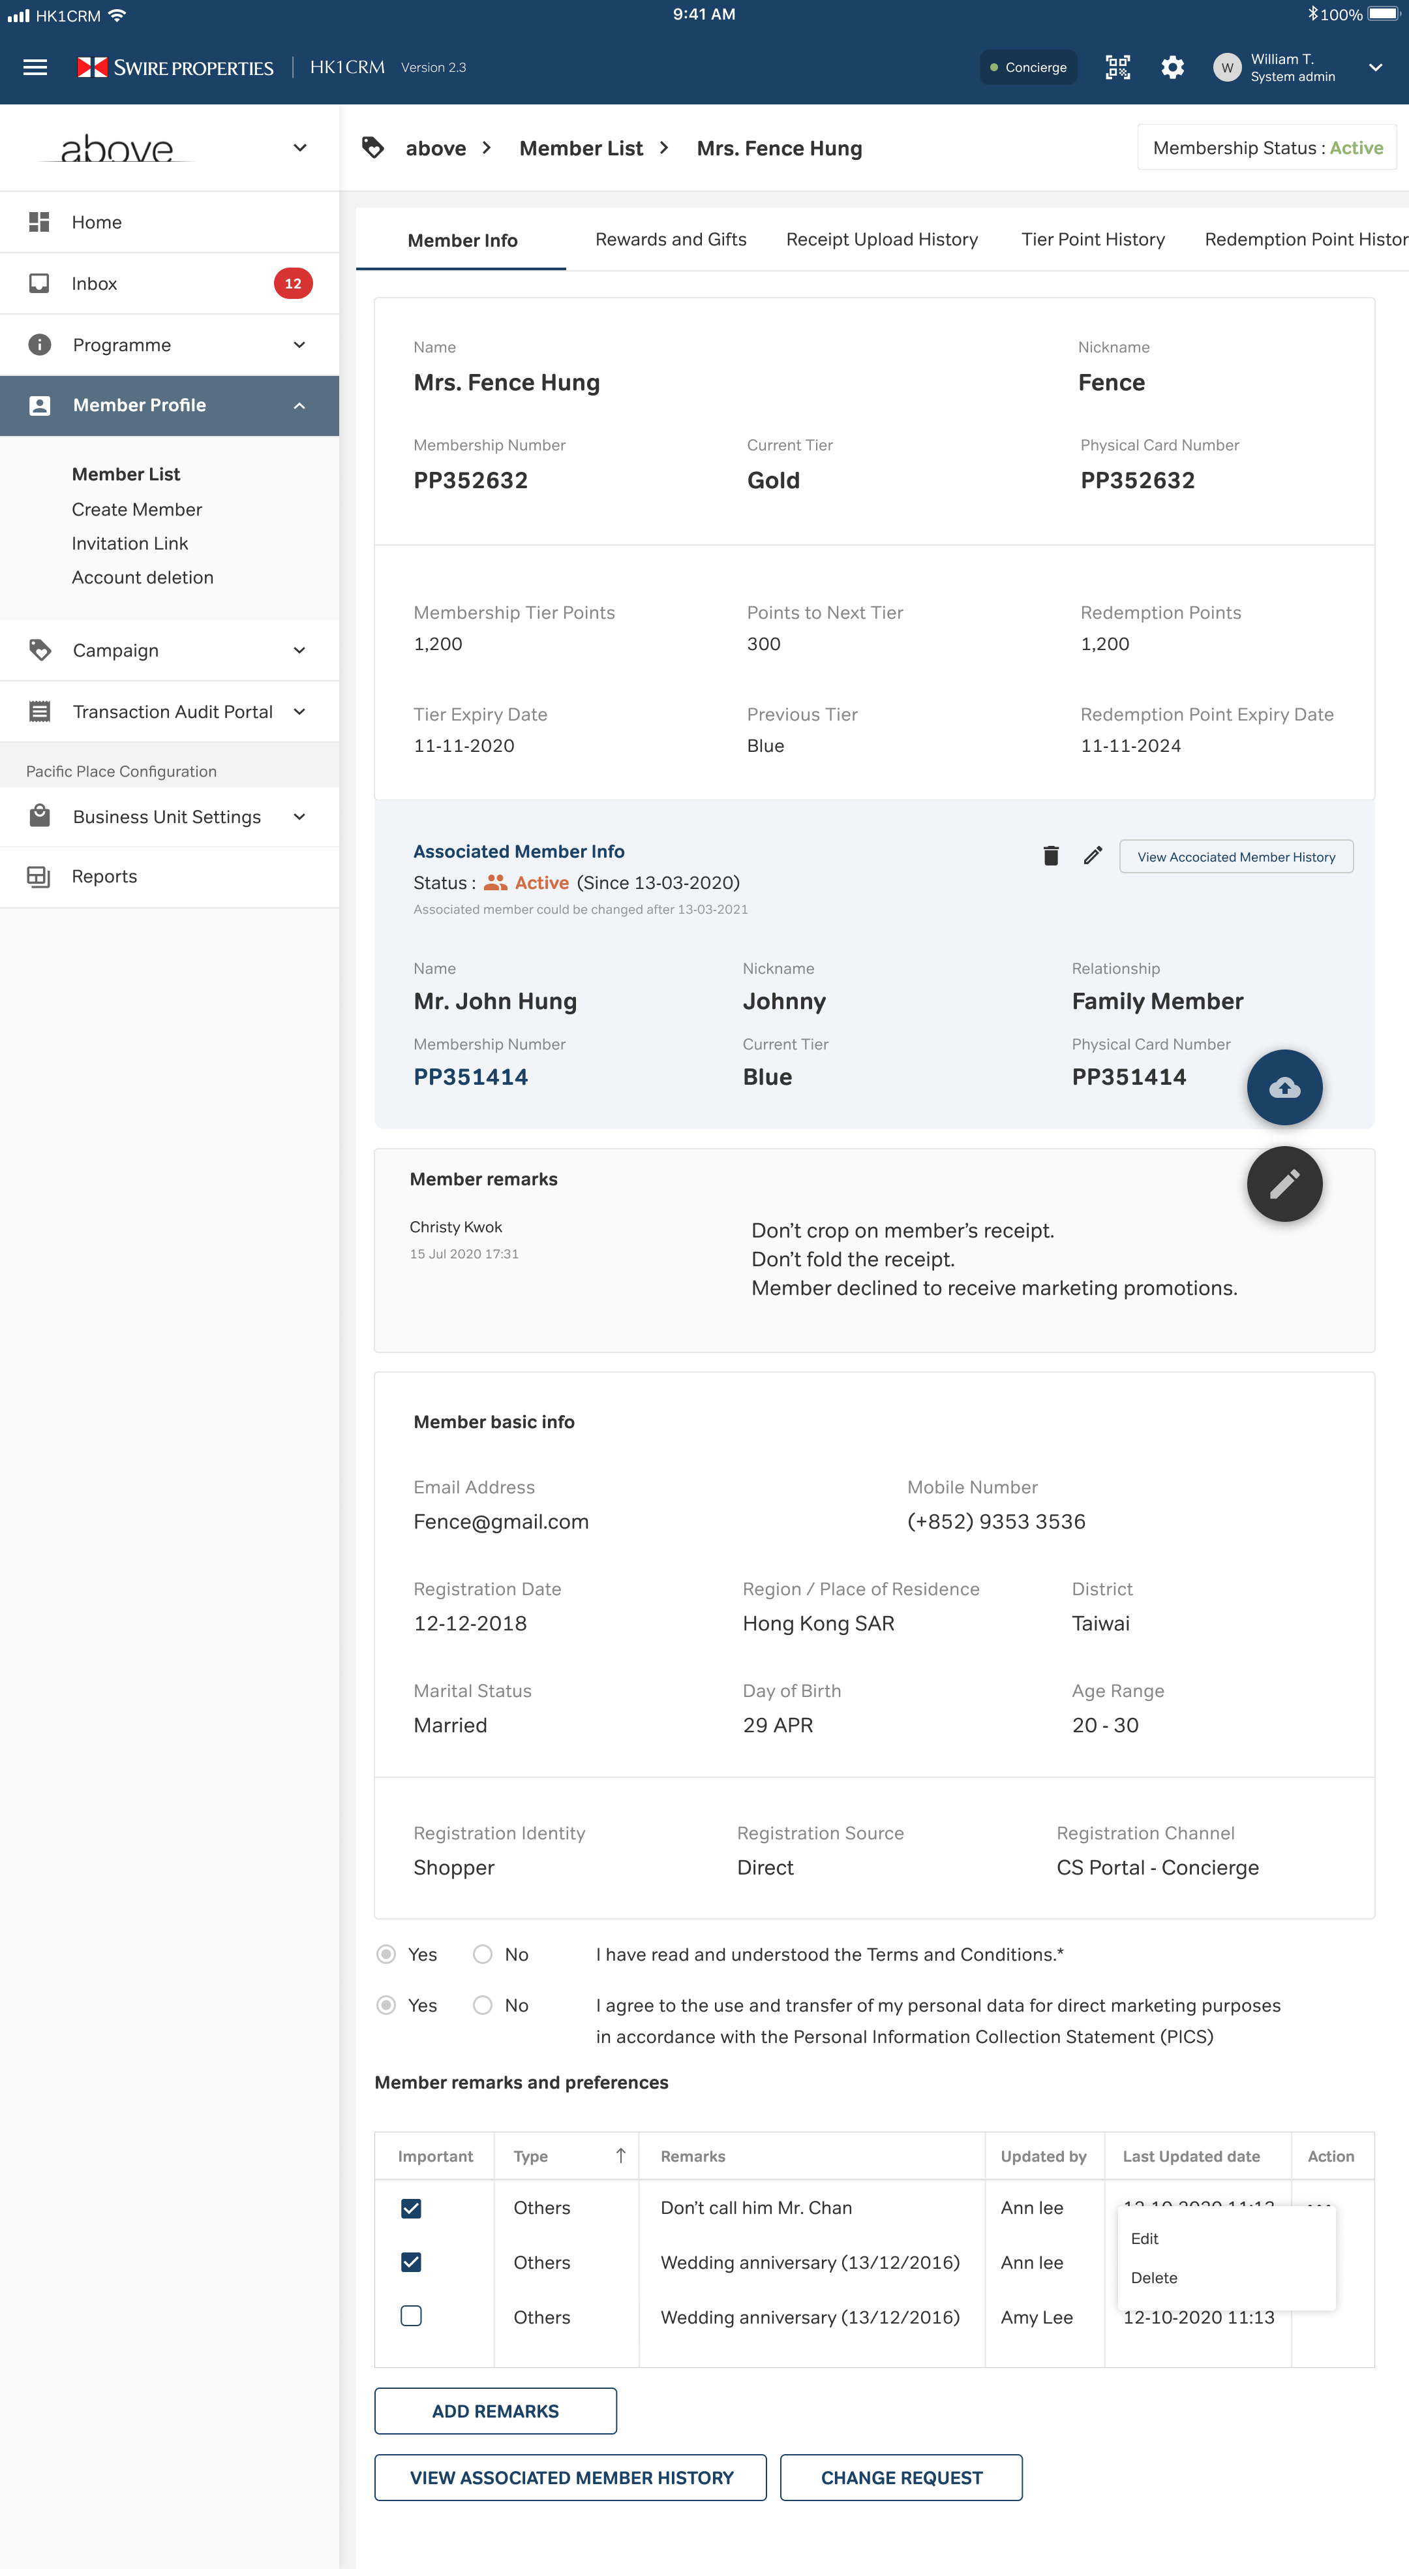The width and height of the screenshot is (1409, 2569).
Task: Click the dark edit pencil floating button
Action: 1284,1184
